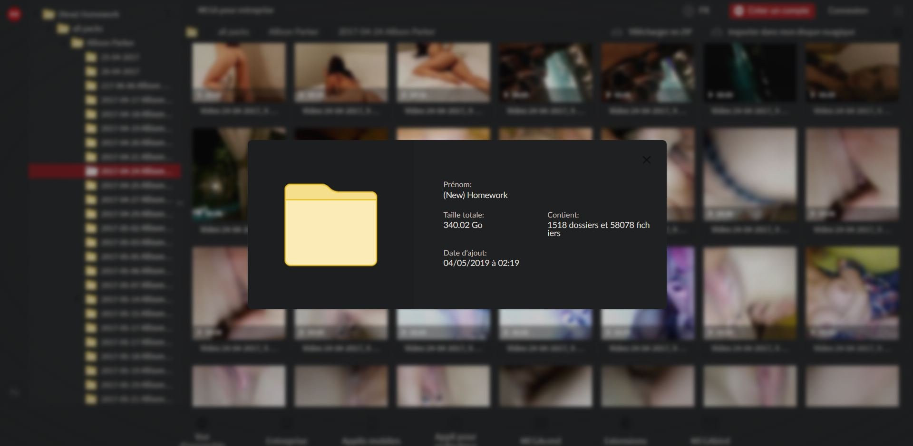Close the folder info dialog

(x=646, y=160)
